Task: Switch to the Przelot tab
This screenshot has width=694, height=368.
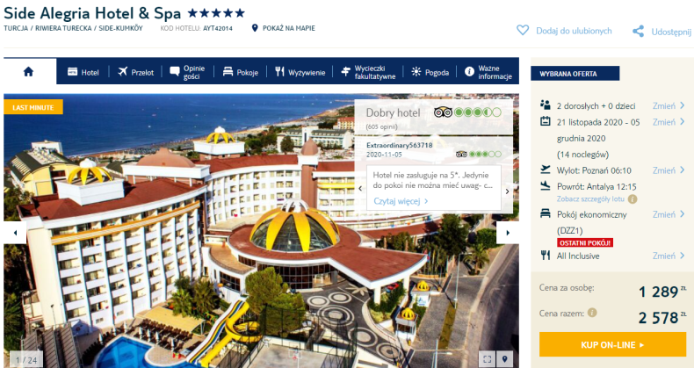Action: coord(135,72)
